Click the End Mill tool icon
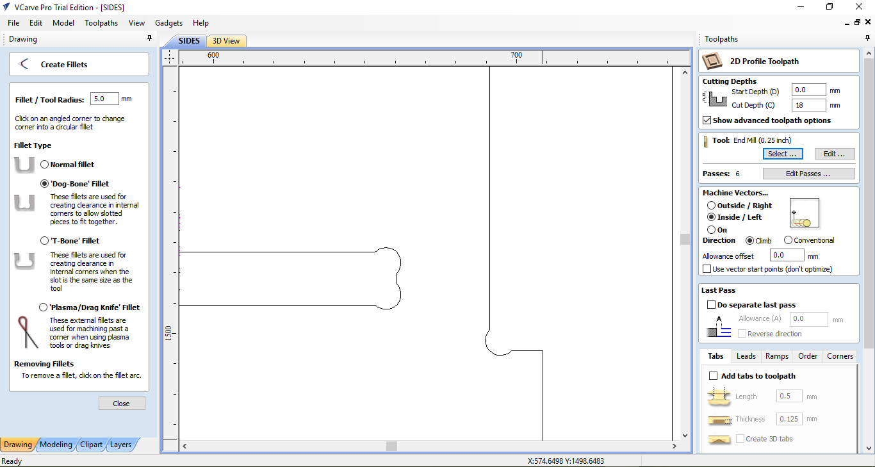 [707, 140]
